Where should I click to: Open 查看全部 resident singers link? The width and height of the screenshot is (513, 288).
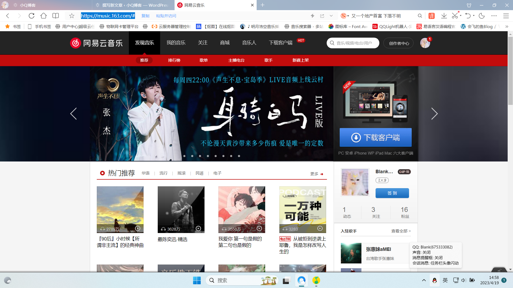coord(401,231)
